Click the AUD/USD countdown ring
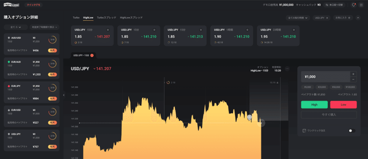Screen dimensions: 368x159 [52, 40]
